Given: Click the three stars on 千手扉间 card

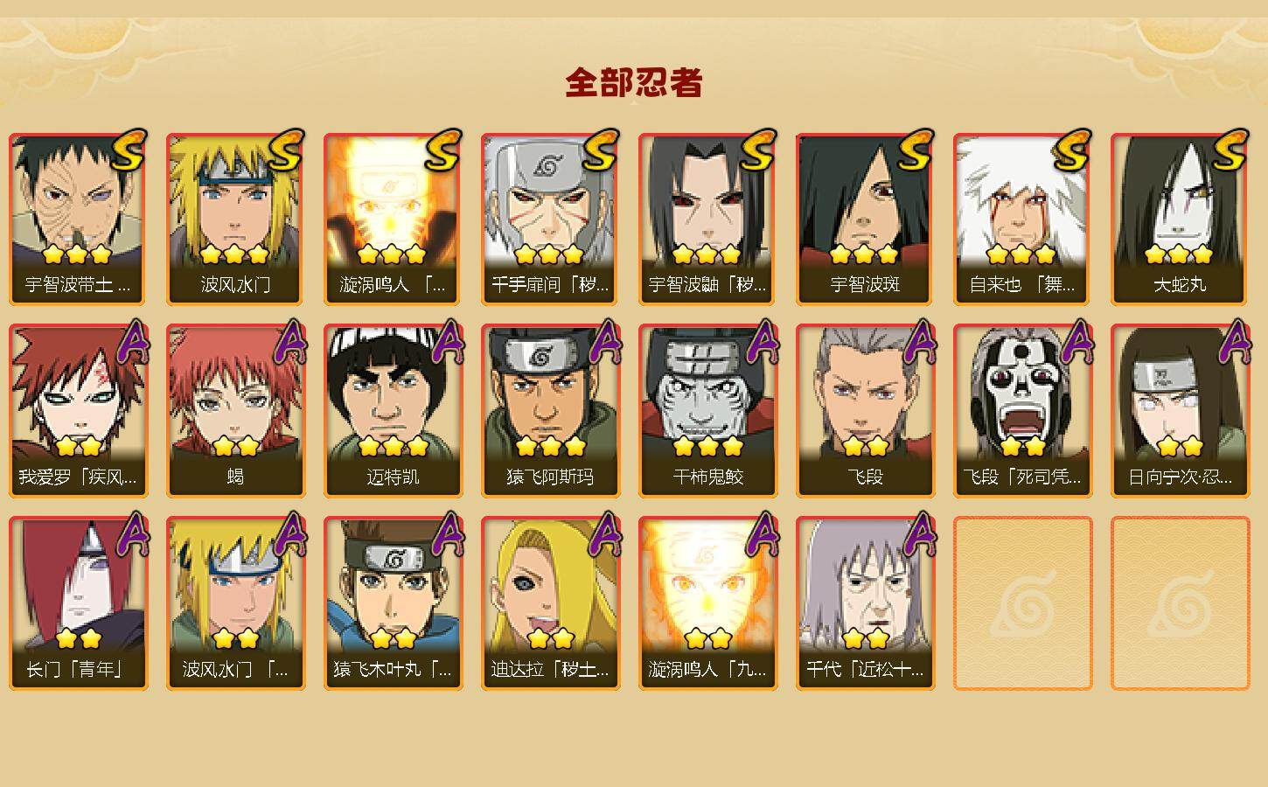Looking at the screenshot, I should (549, 254).
